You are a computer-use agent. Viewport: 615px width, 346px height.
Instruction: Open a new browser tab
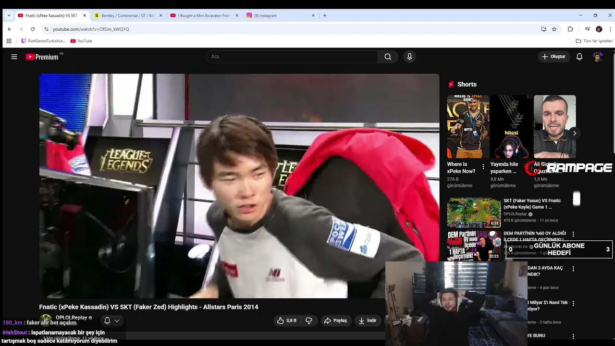click(325, 15)
